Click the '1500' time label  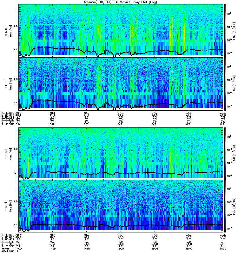point(121,249)
